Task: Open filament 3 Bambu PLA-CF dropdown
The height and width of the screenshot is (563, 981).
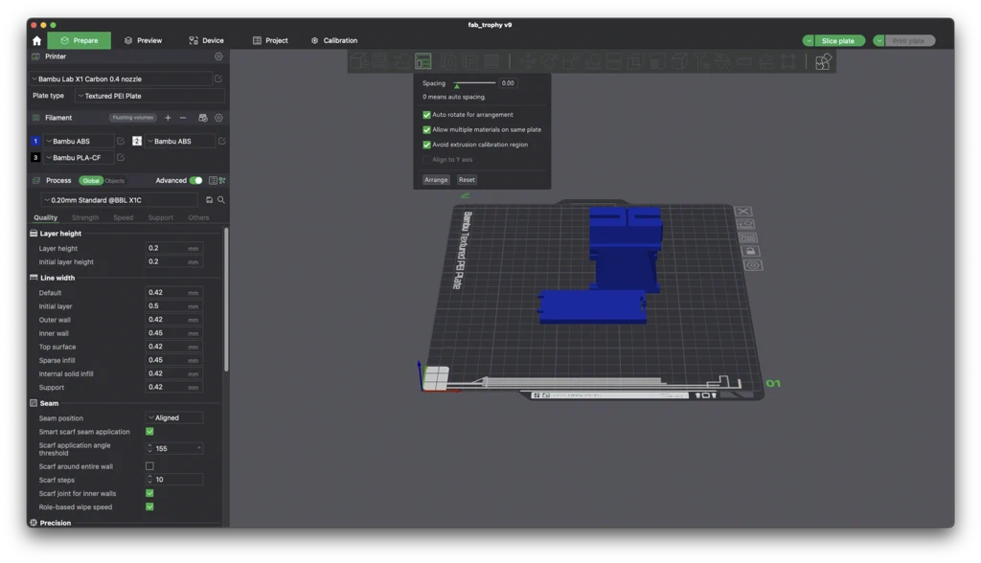Action: coord(79,158)
